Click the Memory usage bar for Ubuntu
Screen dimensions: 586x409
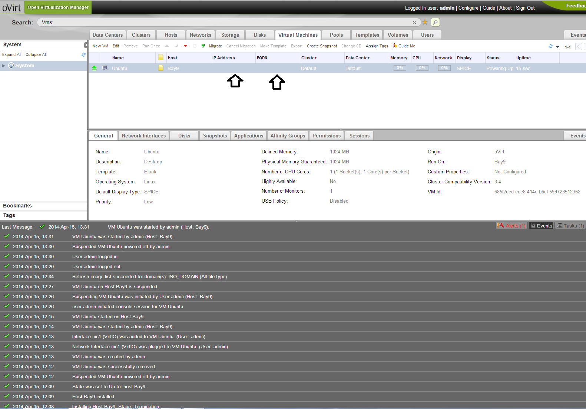click(400, 68)
